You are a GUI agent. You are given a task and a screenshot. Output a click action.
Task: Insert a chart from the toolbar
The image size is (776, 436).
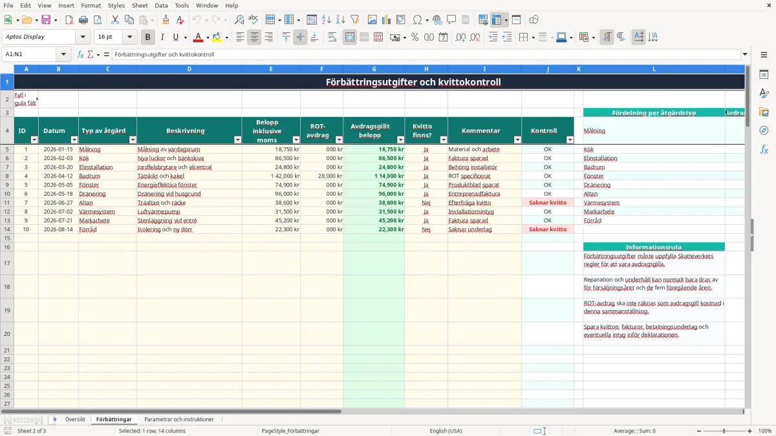pyautogui.click(x=387, y=20)
